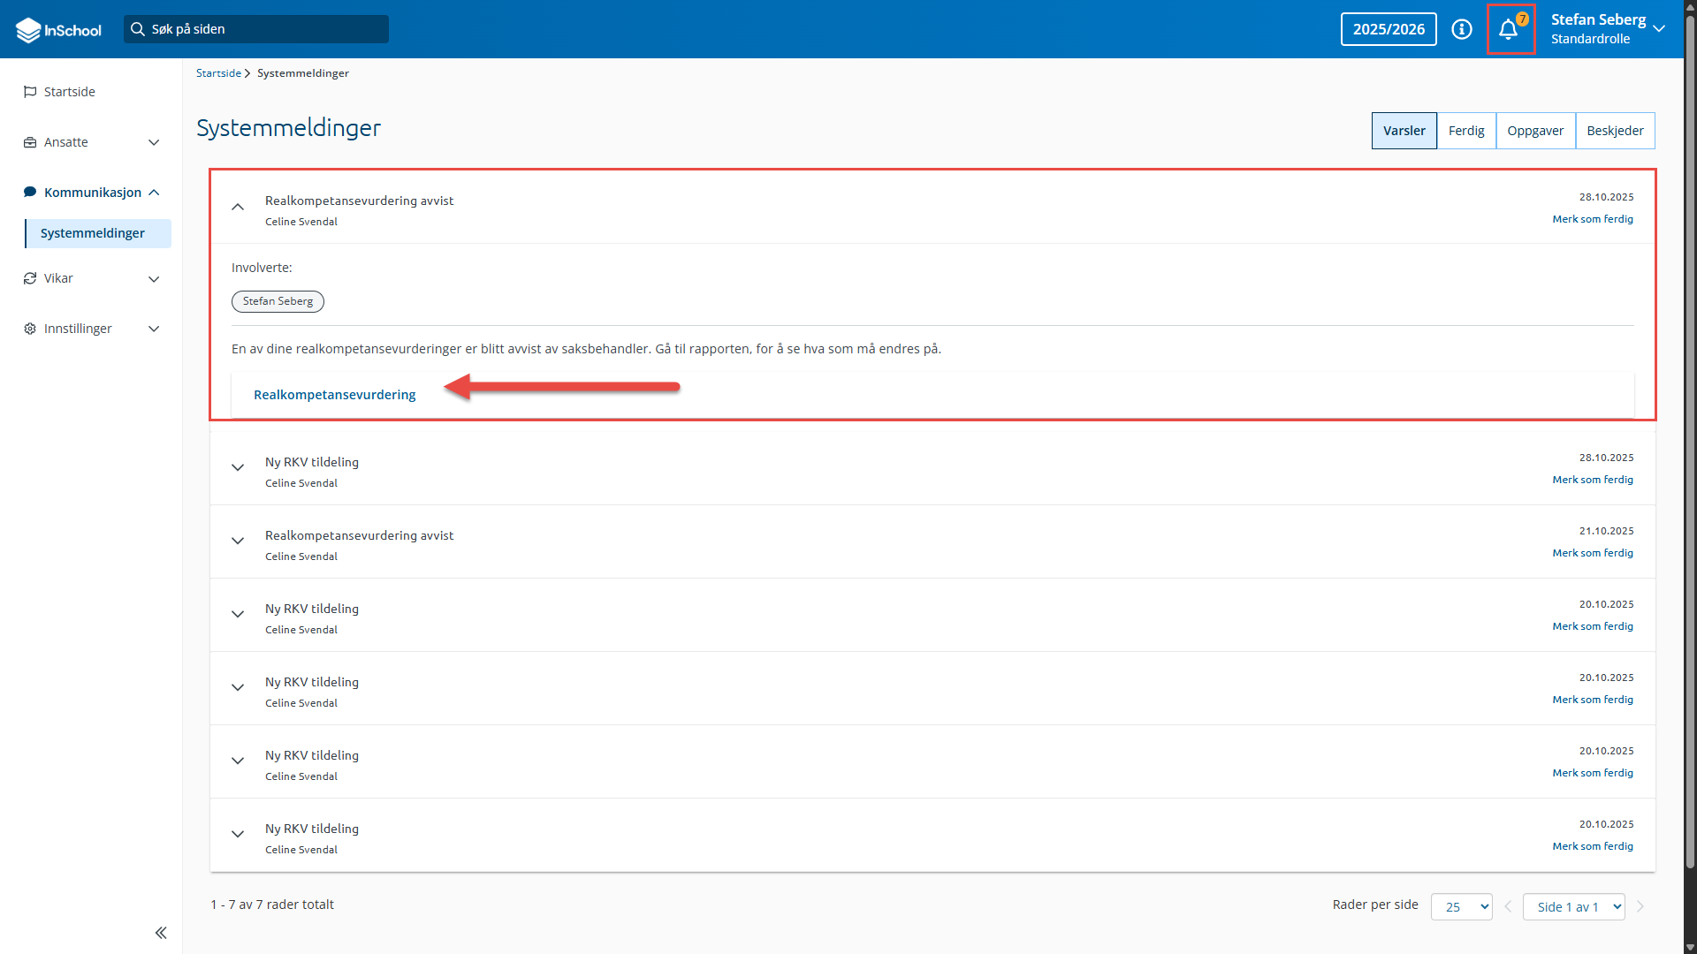
Task: Click the Systemmeldinger page heading
Action: click(288, 128)
